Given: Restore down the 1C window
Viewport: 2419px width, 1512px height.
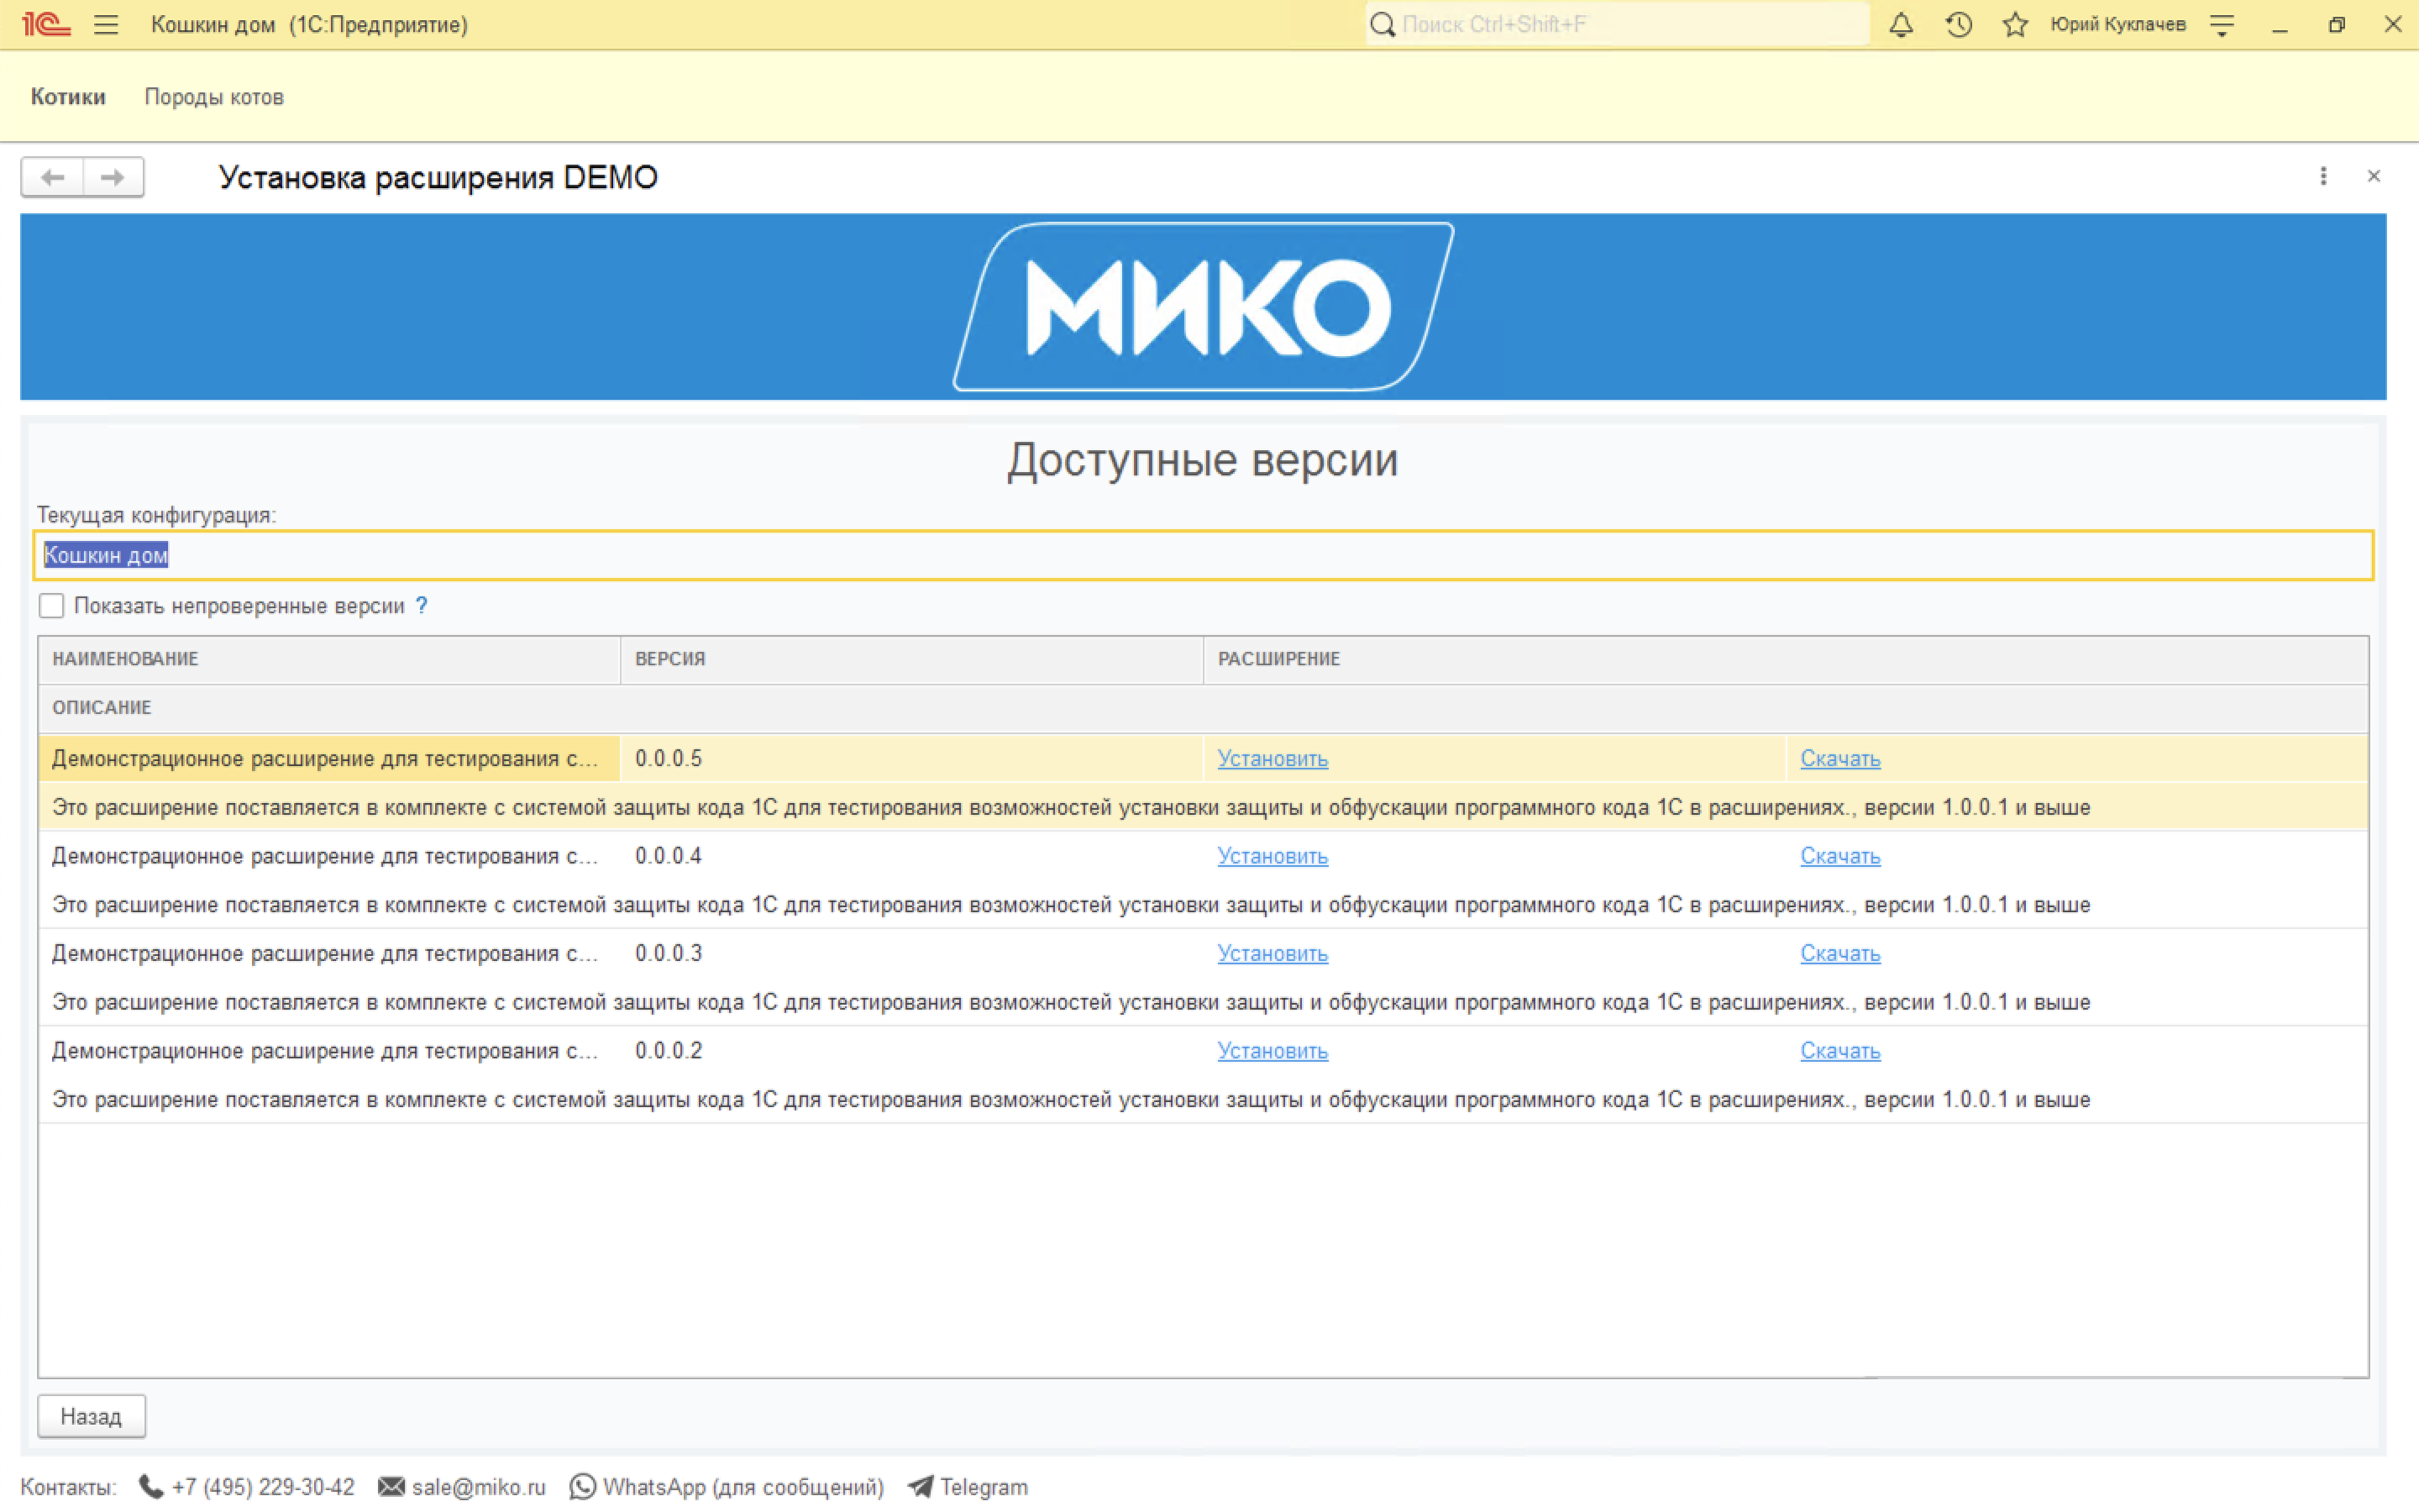Looking at the screenshot, I should [2336, 25].
